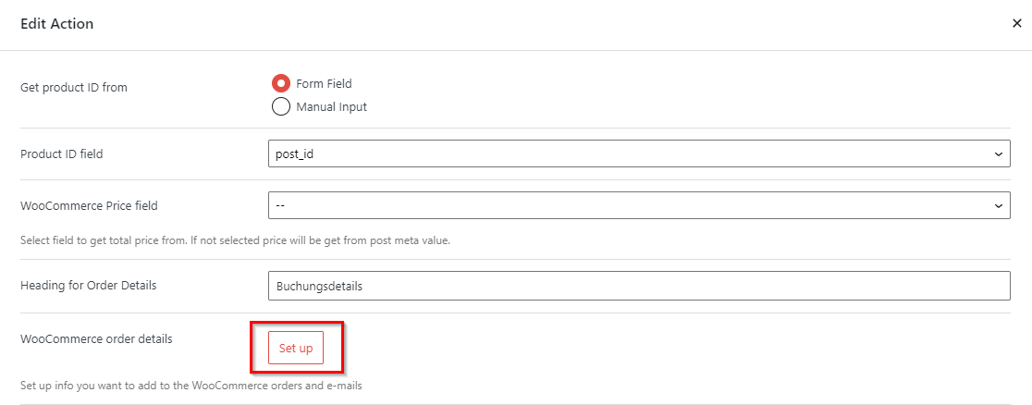Click the "Product ID field" label
1032x405 pixels.
click(x=62, y=153)
